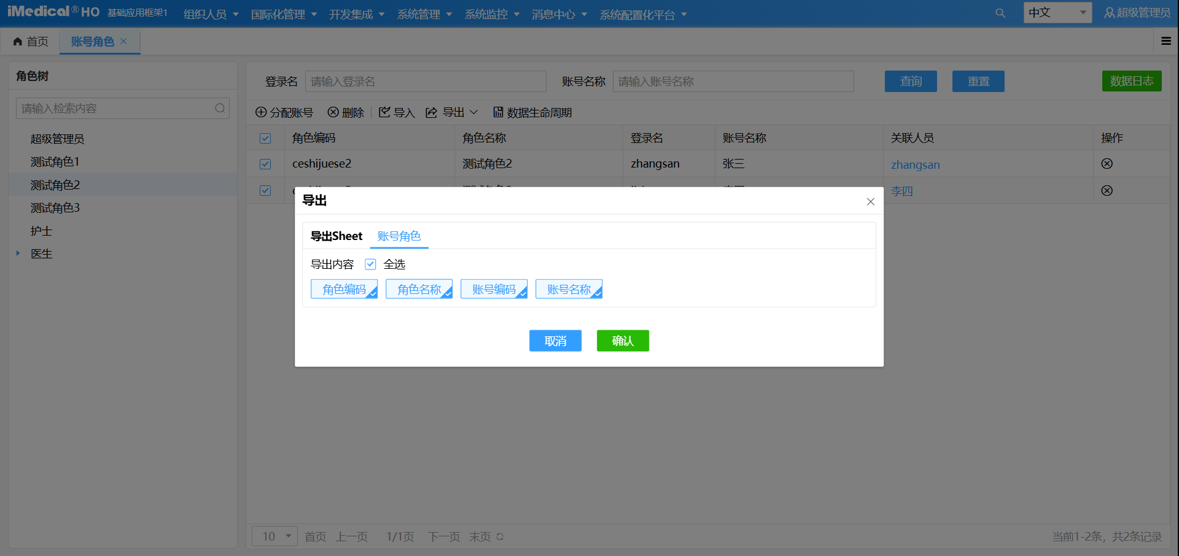This screenshot has width=1179, height=556.
Task: Click the magnifier icon in the role tree search box
Action: (219, 108)
